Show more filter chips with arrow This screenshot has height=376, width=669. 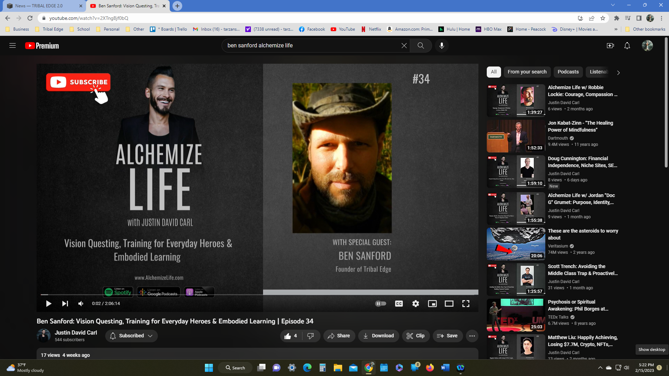point(618,73)
